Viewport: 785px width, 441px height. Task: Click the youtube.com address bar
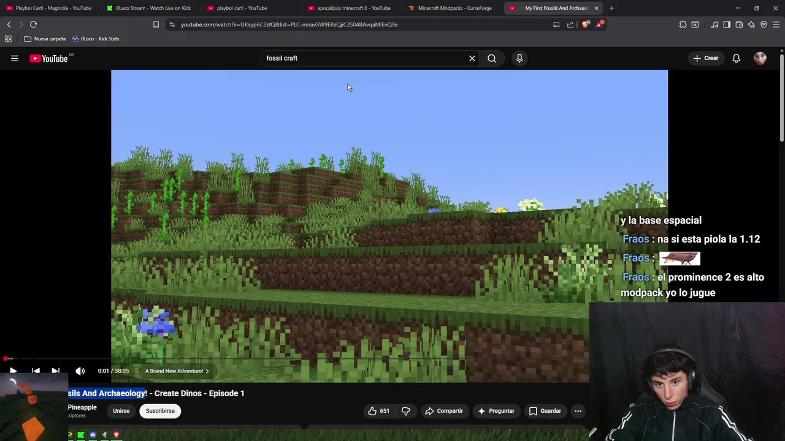click(x=362, y=24)
